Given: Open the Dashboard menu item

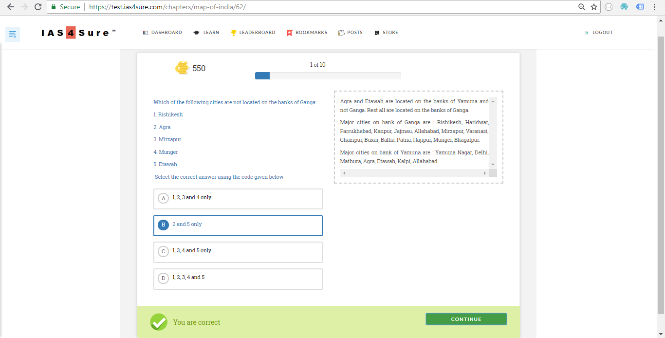Looking at the screenshot, I should coord(163,33).
